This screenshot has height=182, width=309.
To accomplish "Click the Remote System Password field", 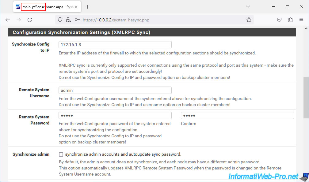I will point(115,115).
